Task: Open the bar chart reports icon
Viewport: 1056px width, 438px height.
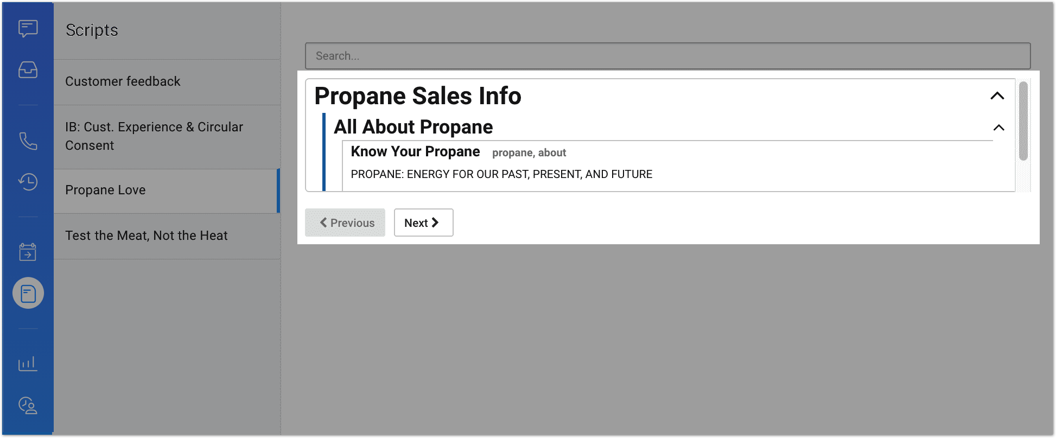Action: click(28, 363)
